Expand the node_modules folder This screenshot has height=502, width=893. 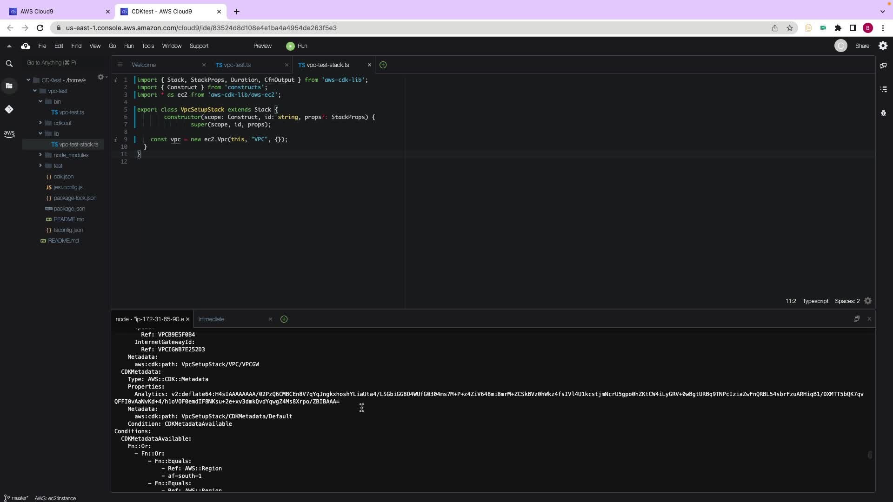40,155
